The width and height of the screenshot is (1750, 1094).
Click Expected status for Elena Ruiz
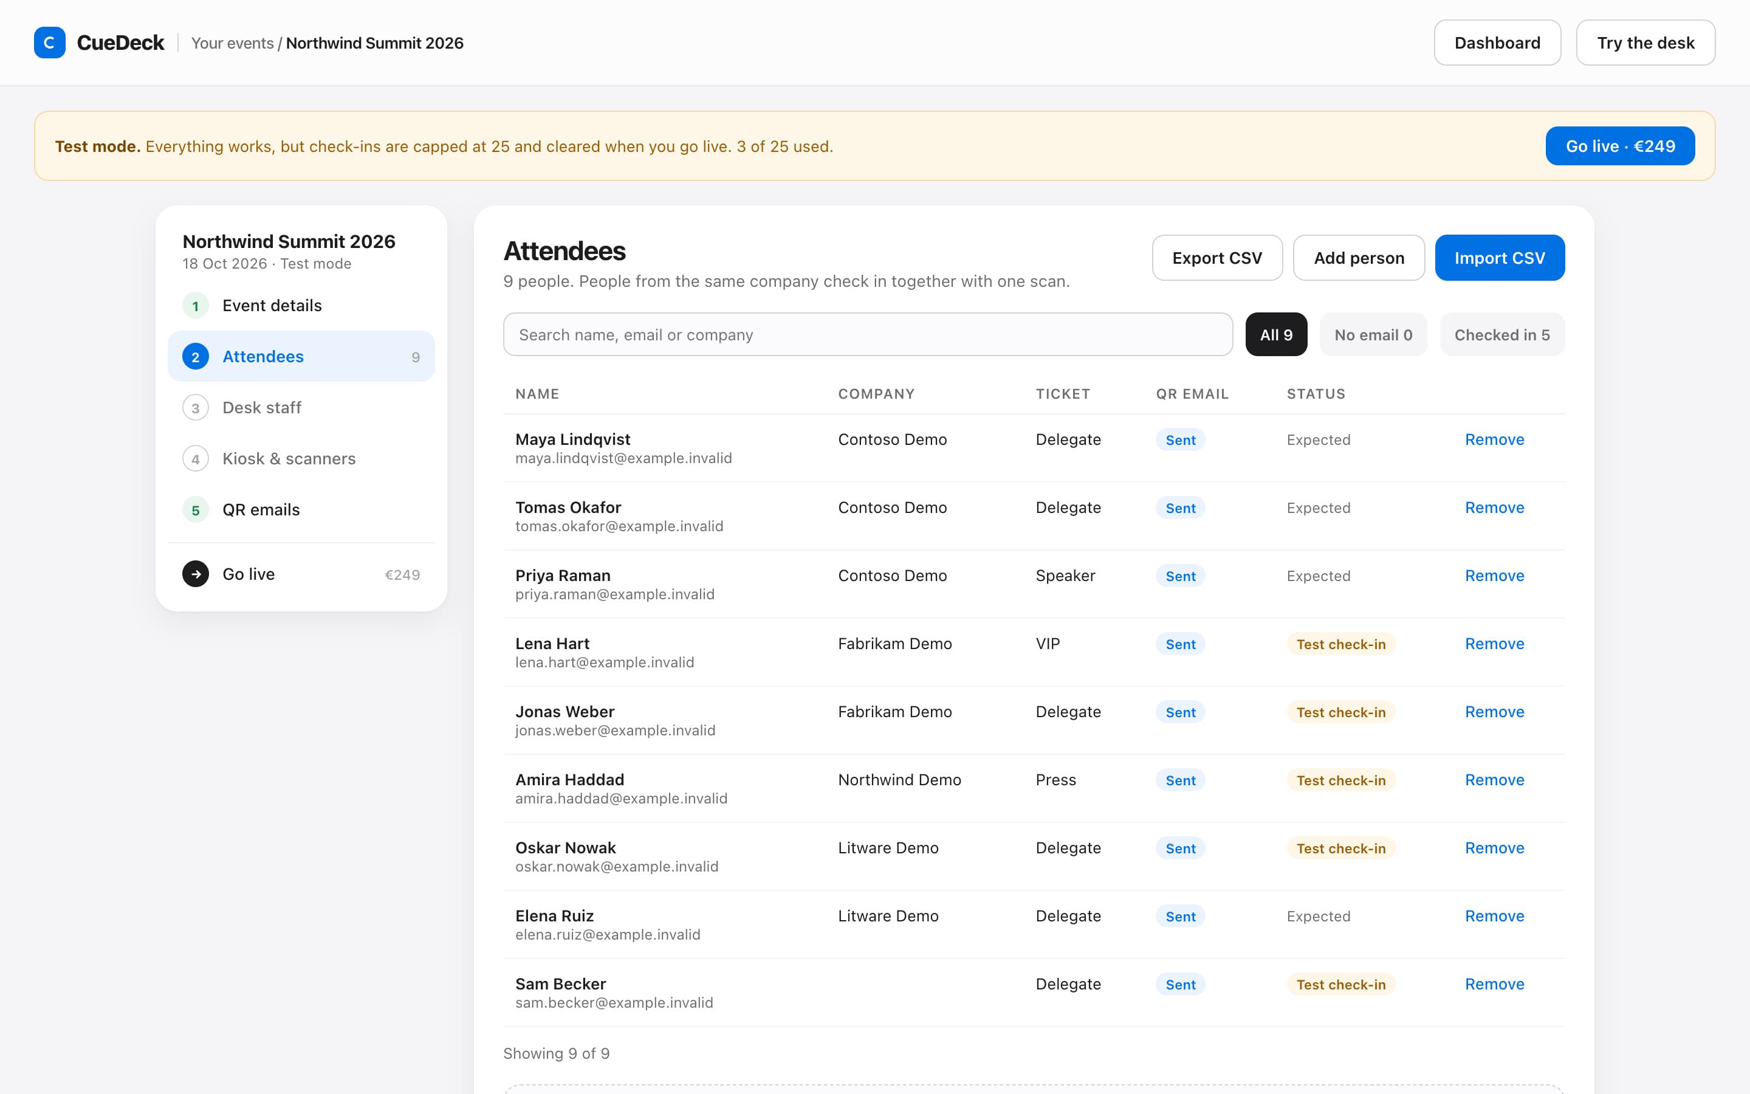(x=1319, y=916)
